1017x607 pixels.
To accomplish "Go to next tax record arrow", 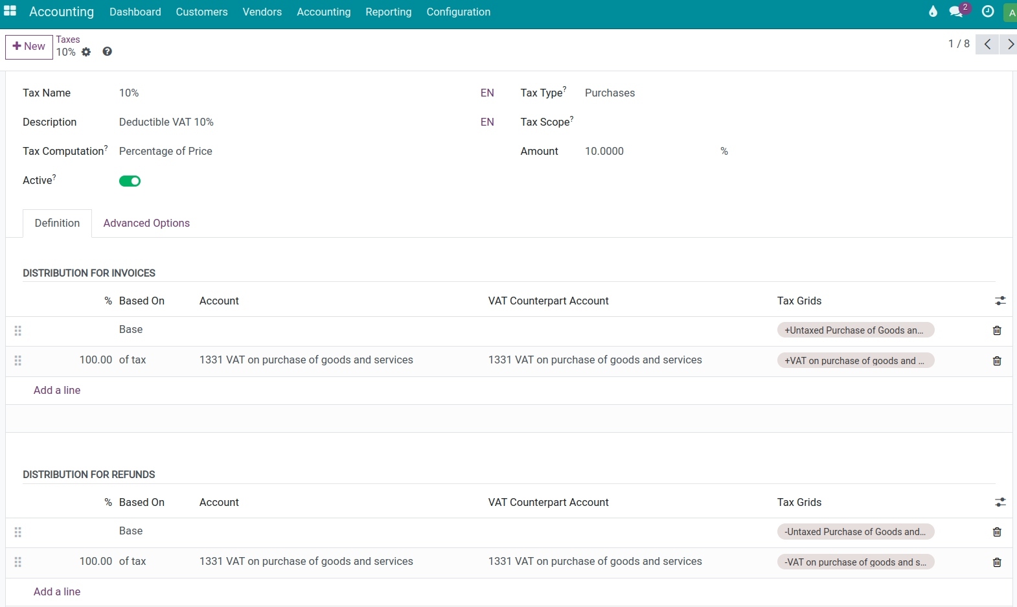I will point(1009,44).
